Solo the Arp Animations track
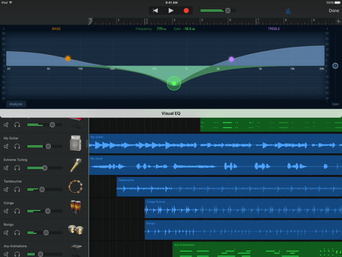This screenshot has width=342, height=257. coord(17,254)
